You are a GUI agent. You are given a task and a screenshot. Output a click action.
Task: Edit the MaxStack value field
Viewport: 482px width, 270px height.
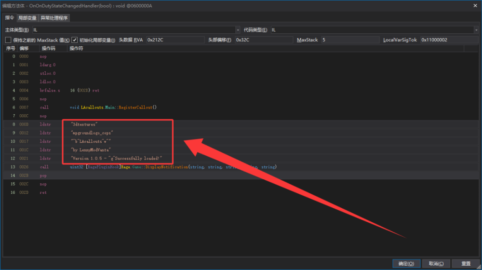(350, 40)
